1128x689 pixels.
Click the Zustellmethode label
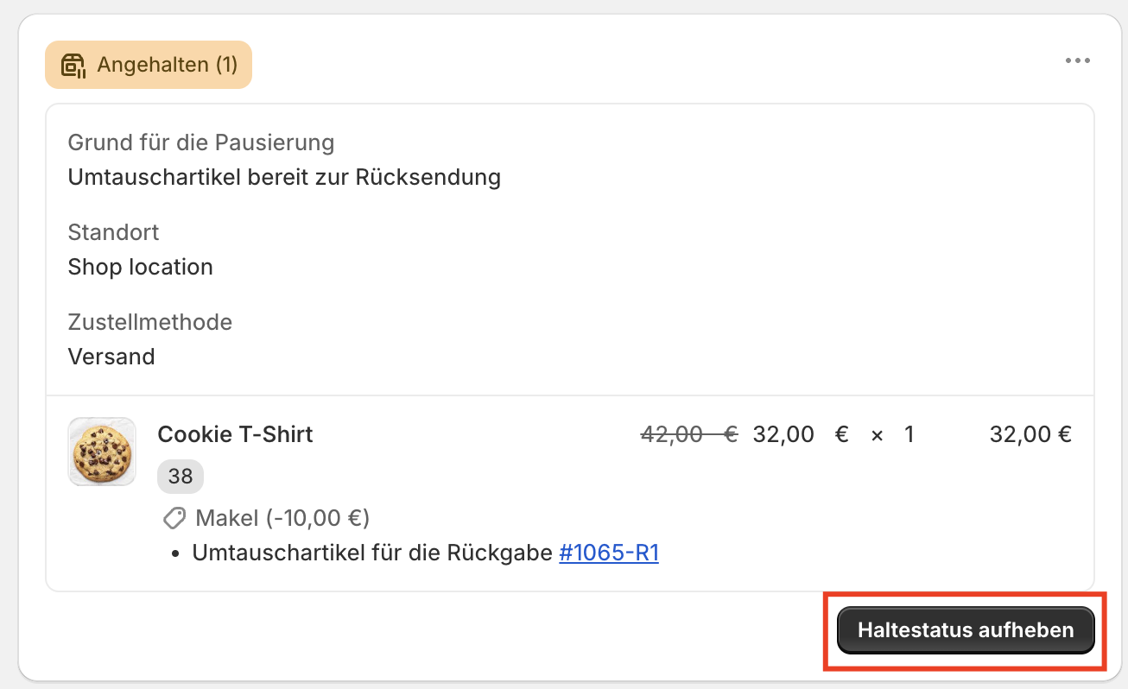tap(150, 322)
